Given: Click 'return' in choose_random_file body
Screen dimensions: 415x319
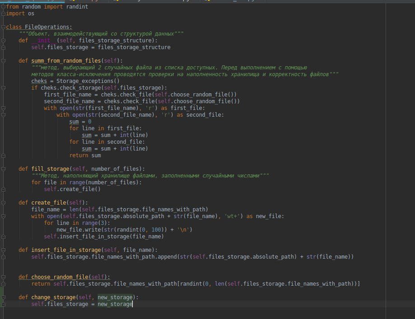Looking at the screenshot, I should (x=41, y=284).
